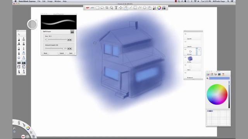Click the color wheel icon in the lagoon
The image size is (248, 139).
click(28, 128)
